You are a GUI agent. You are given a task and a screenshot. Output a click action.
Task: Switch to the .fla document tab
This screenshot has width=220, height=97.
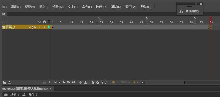click(x=25, y=89)
